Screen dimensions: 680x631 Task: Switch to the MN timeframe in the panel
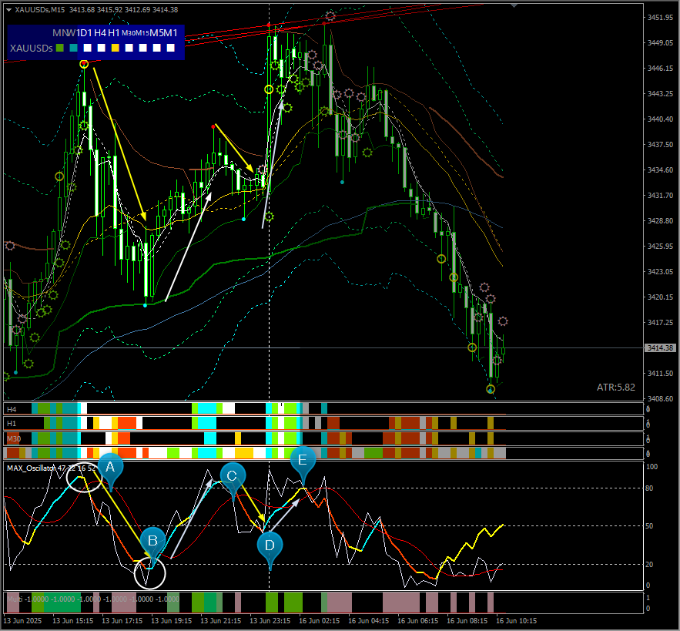pos(59,33)
